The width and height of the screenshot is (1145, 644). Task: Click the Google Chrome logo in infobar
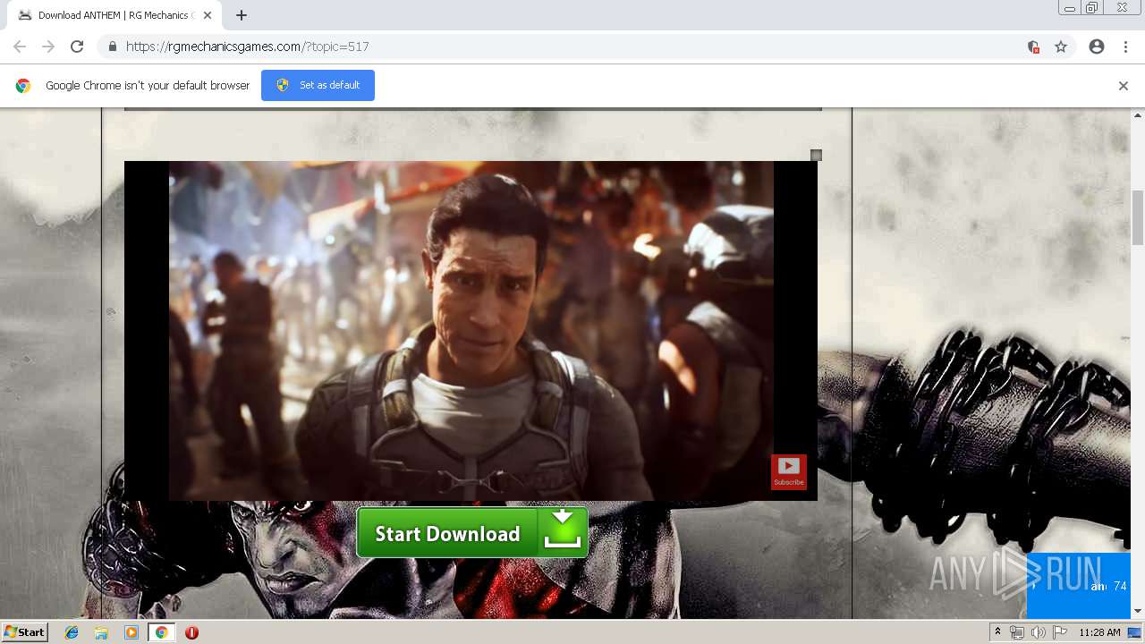coord(23,86)
